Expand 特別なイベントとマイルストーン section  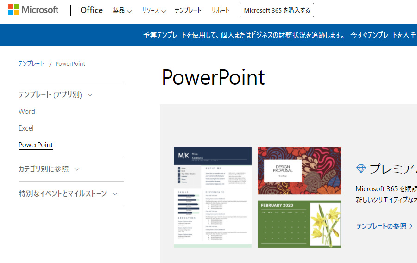click(x=68, y=194)
